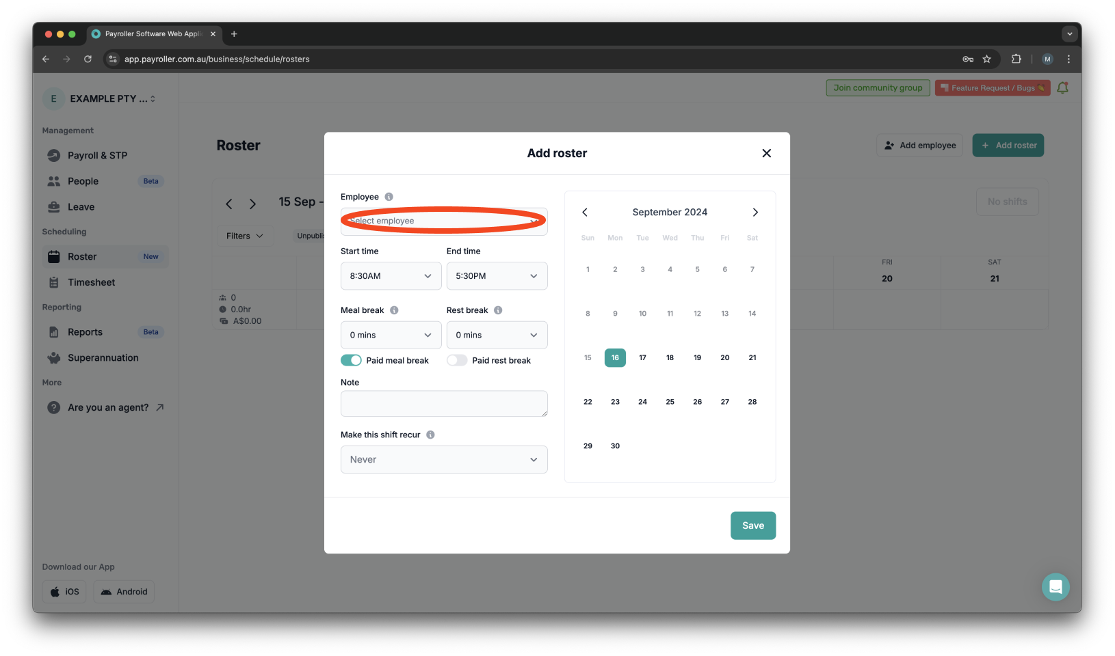
Task: Go to next roster week
Action: click(252, 204)
